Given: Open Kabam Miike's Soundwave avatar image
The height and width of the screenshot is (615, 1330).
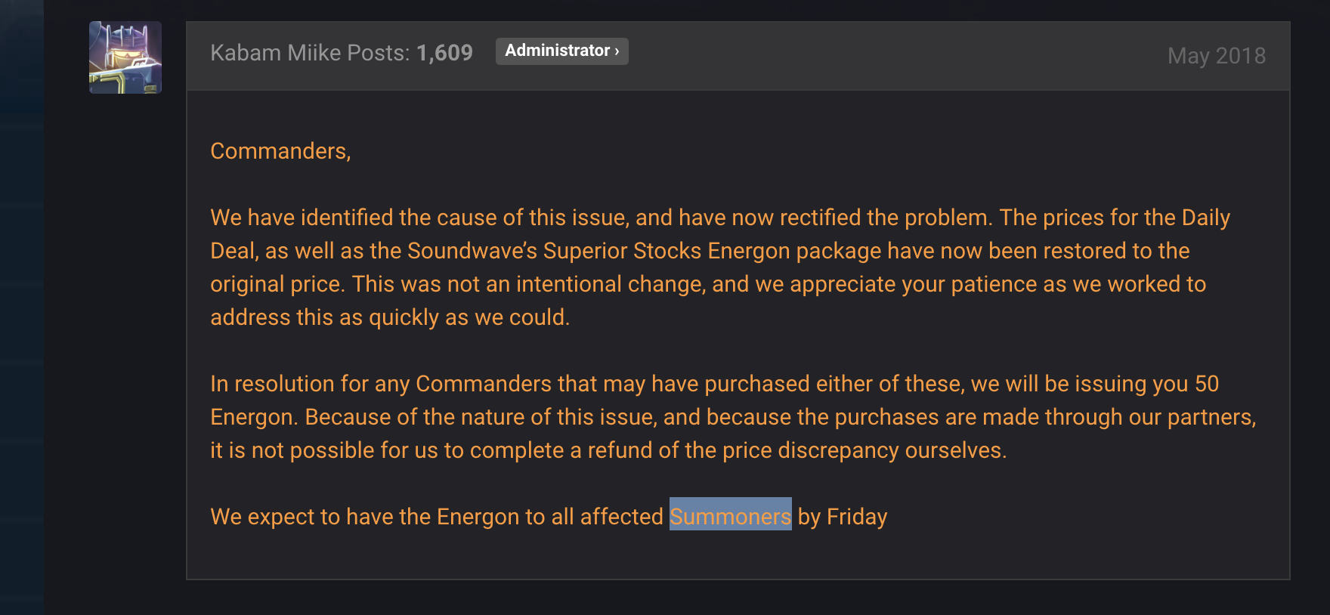Looking at the screenshot, I should pyautogui.click(x=125, y=57).
